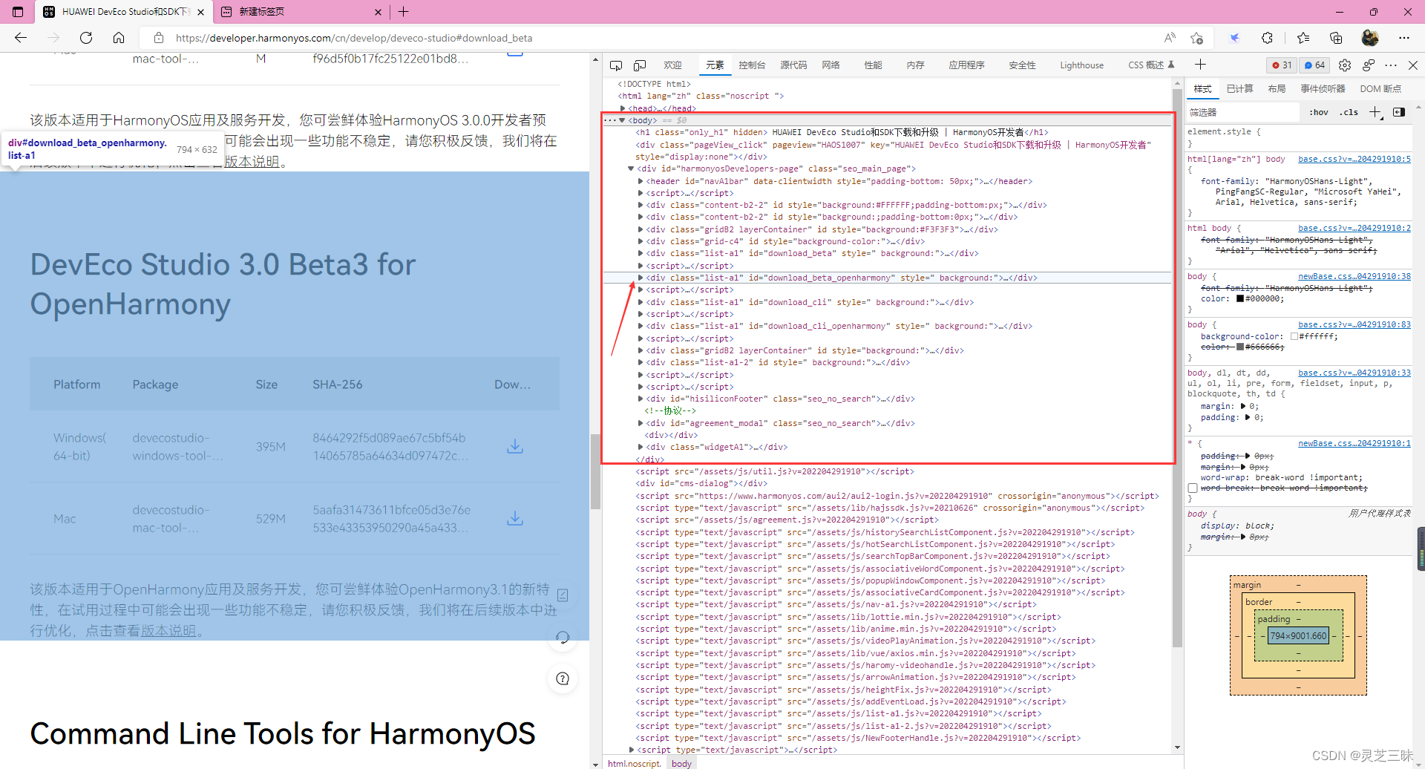Viewport: 1425px width, 769px height.
Task: Expand div id download_beta_openharmony node
Action: tap(641, 278)
